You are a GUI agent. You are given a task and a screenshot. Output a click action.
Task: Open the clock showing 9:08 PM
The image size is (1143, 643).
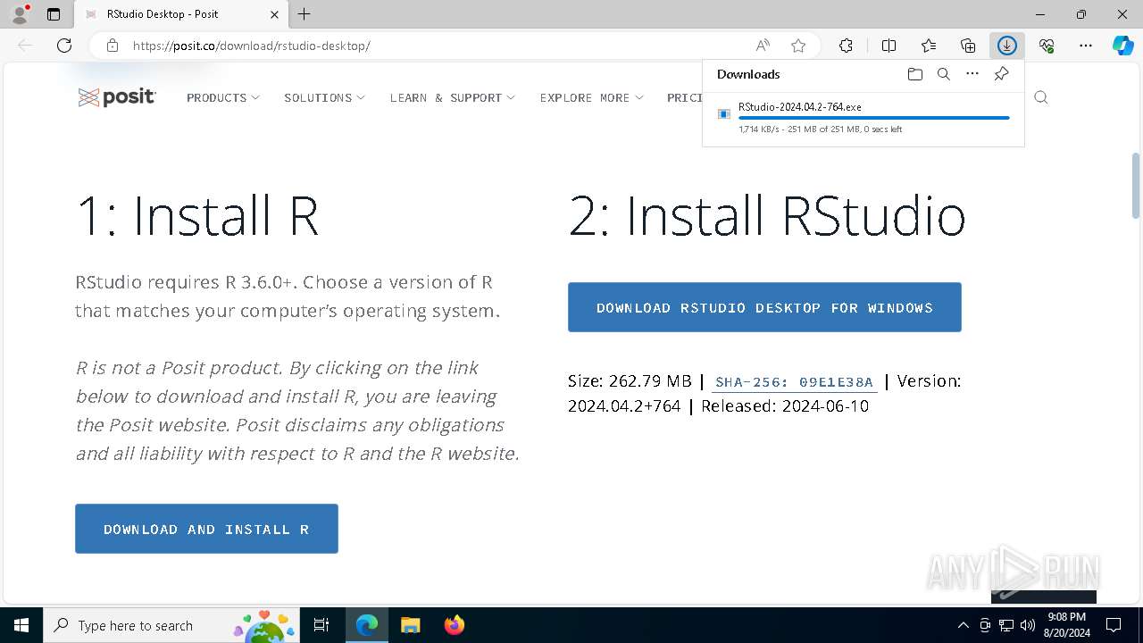pyautogui.click(x=1066, y=625)
